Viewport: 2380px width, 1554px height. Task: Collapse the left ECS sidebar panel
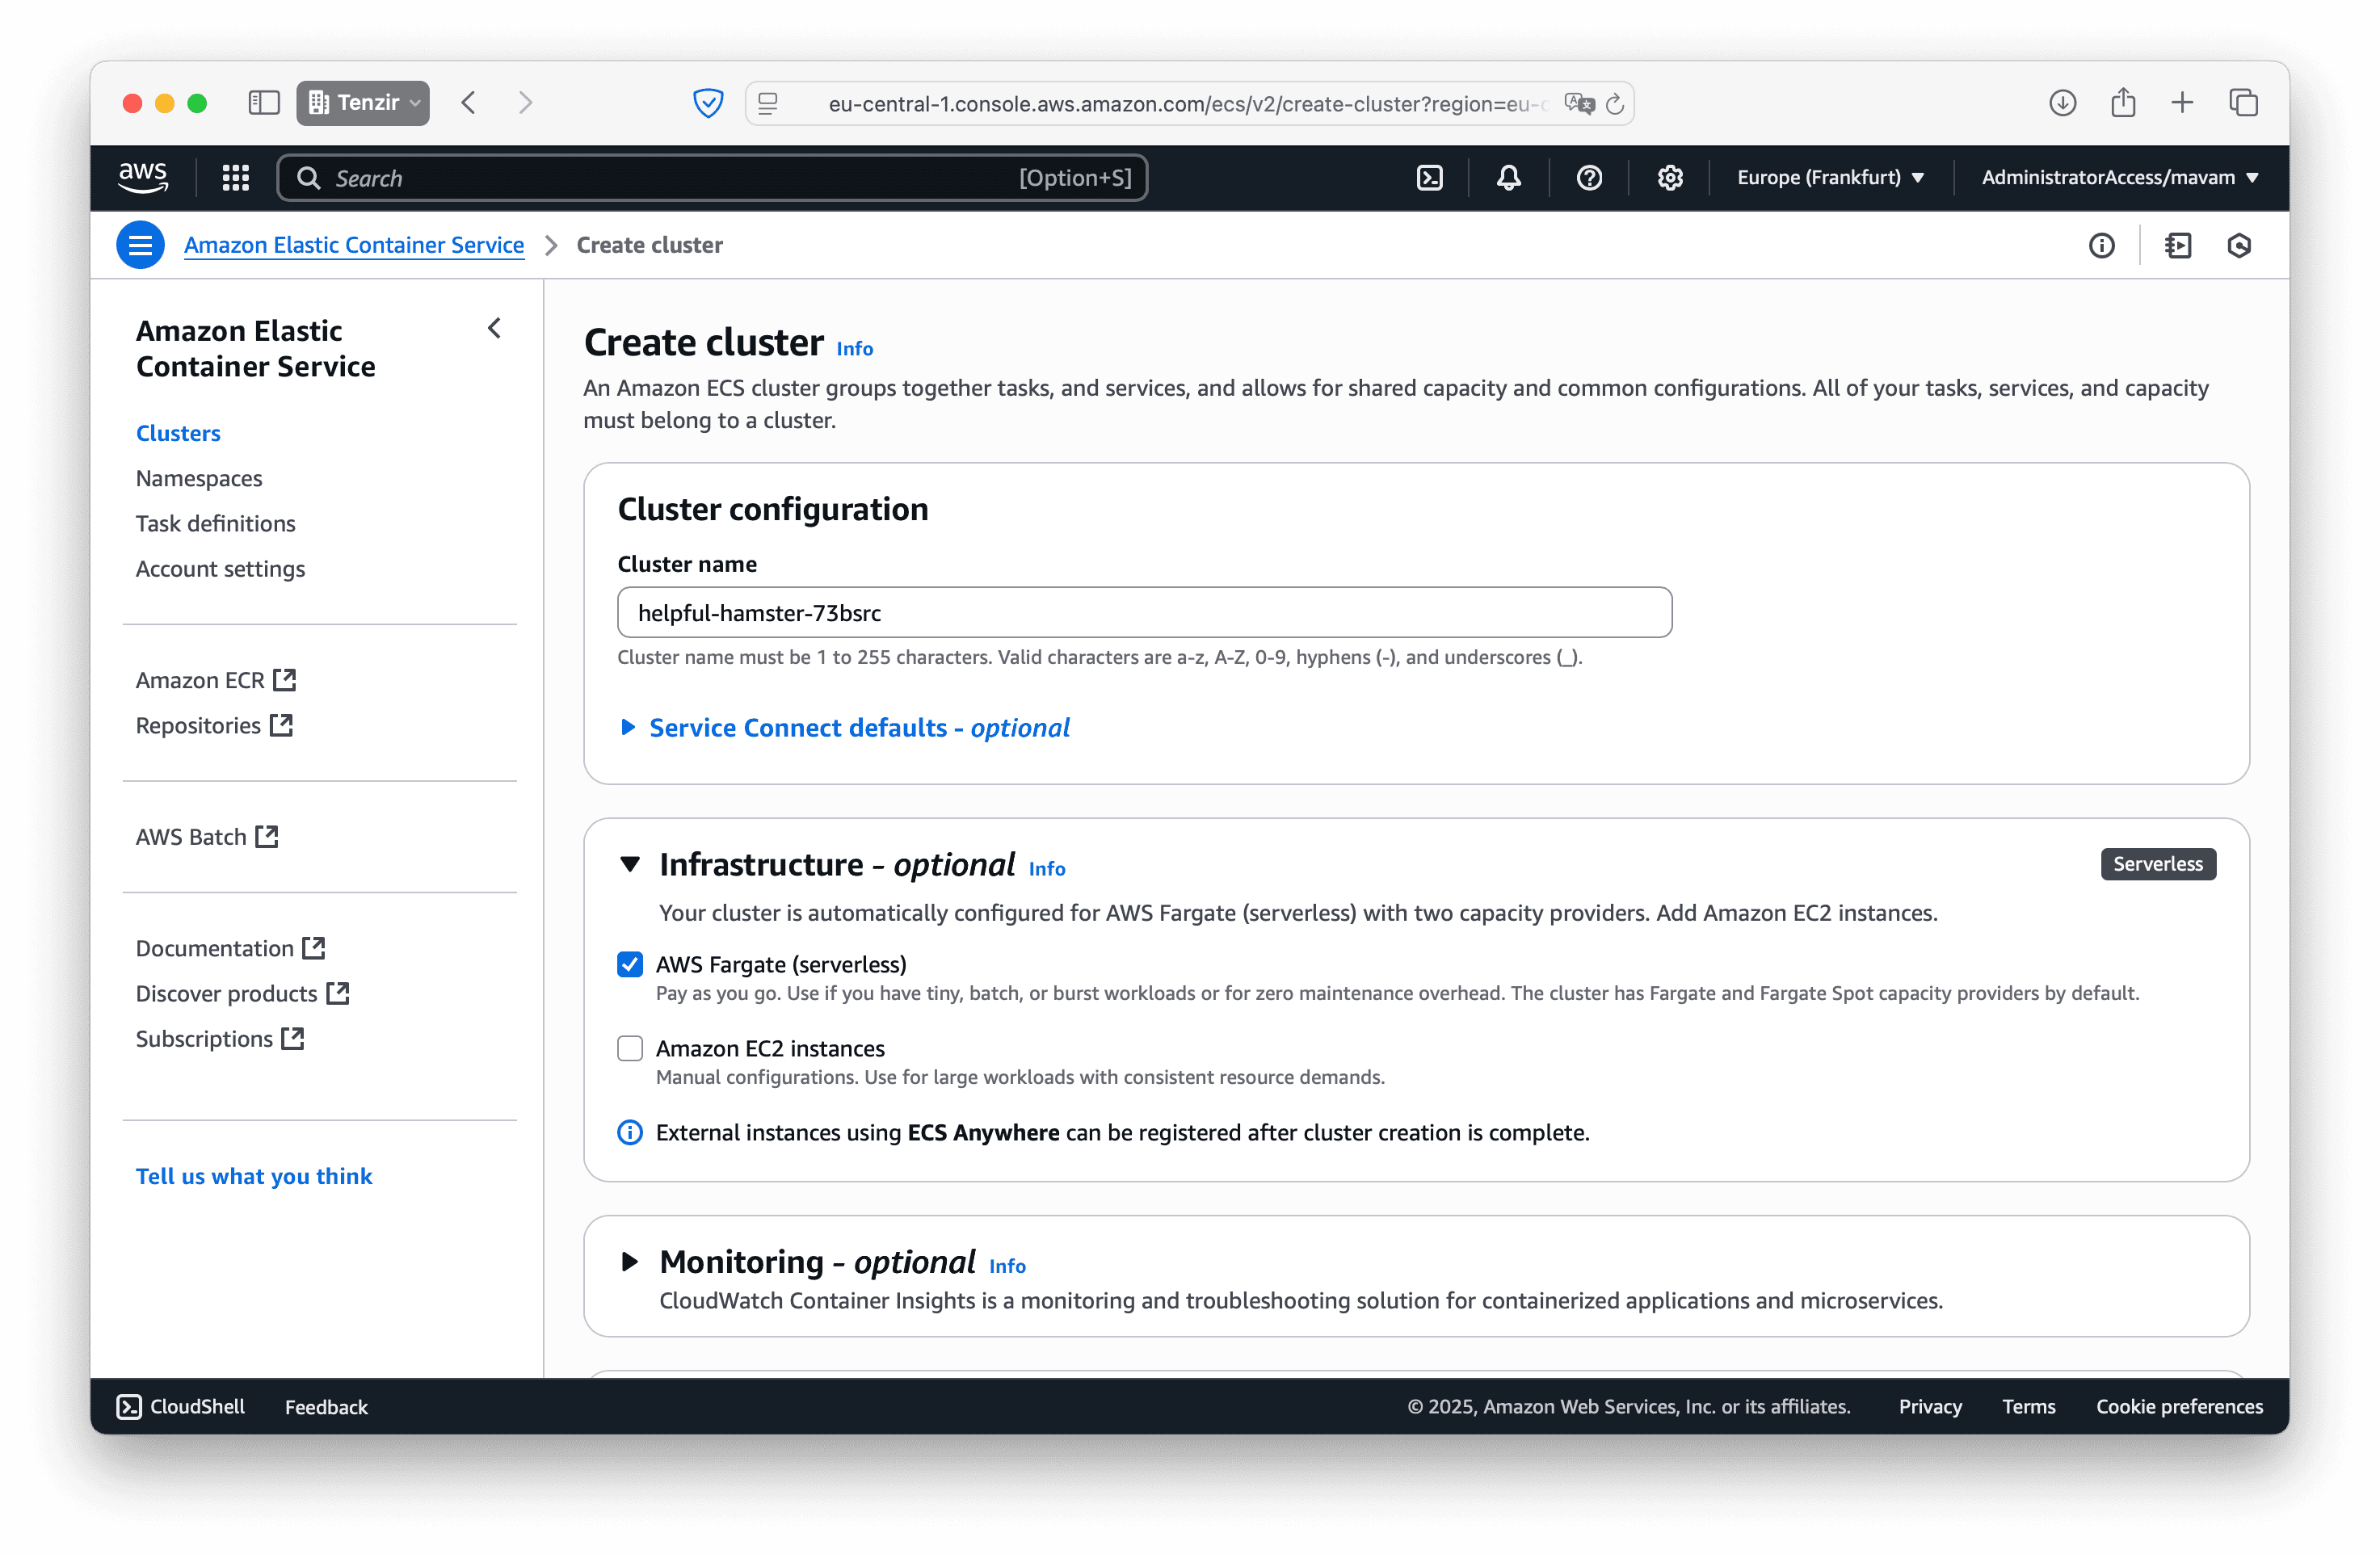[494, 328]
